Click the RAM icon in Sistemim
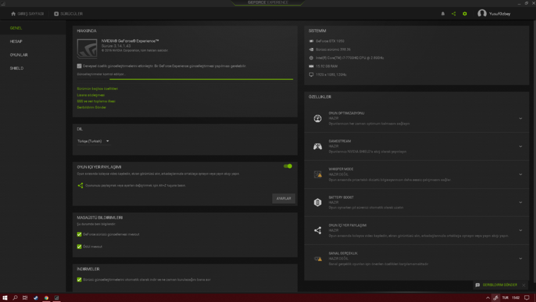 click(311, 66)
